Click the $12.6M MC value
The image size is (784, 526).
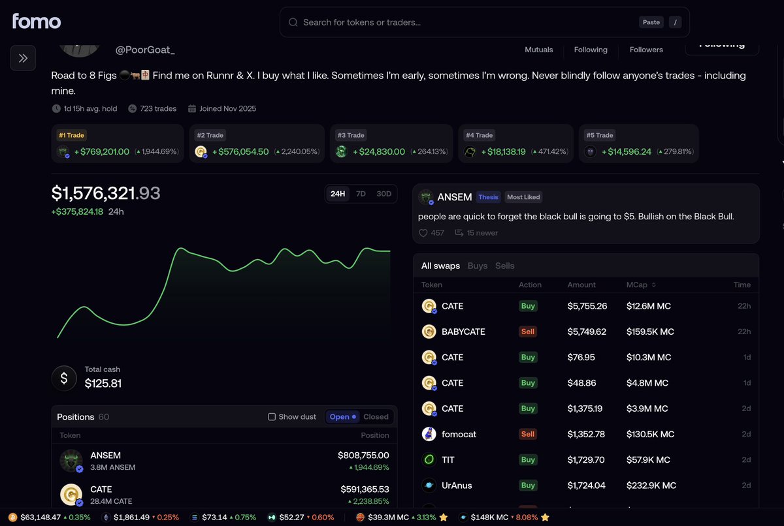pyautogui.click(x=649, y=306)
